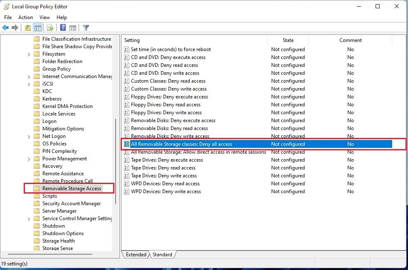The image size is (408, 270).
Task: Click policy icon beside Removable Disks: Deny read access
Action: [x=127, y=128]
